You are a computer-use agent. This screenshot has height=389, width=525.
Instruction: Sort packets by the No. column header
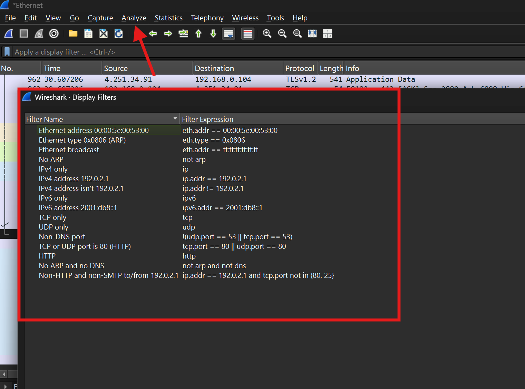[20, 68]
